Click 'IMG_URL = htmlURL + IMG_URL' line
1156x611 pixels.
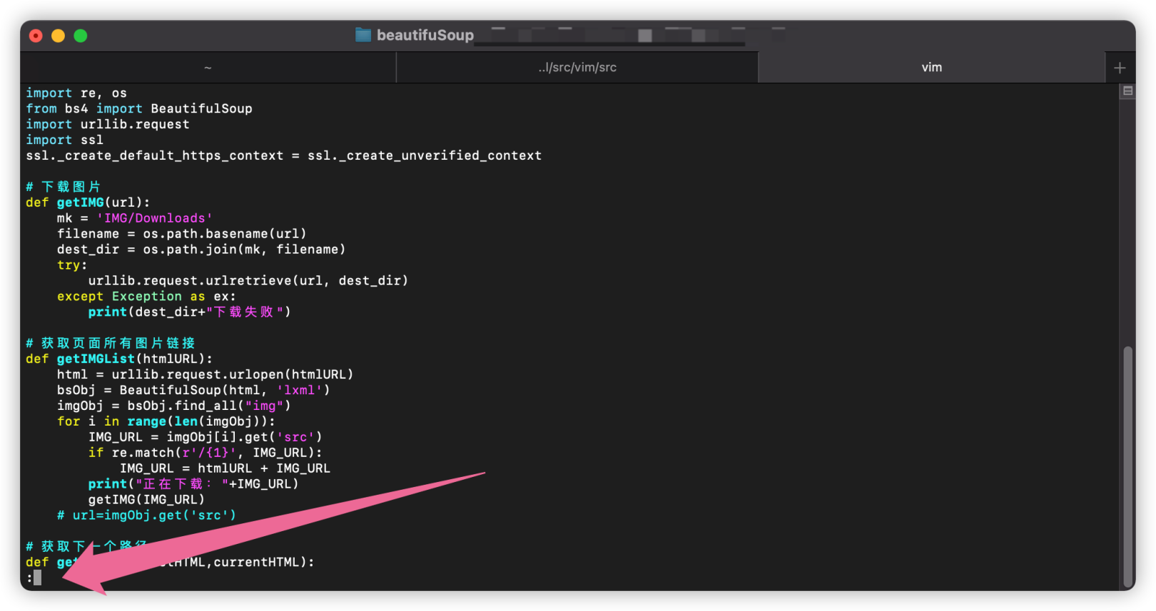click(225, 468)
